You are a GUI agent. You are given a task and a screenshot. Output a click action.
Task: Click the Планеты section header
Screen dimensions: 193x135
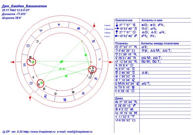tap(122, 43)
